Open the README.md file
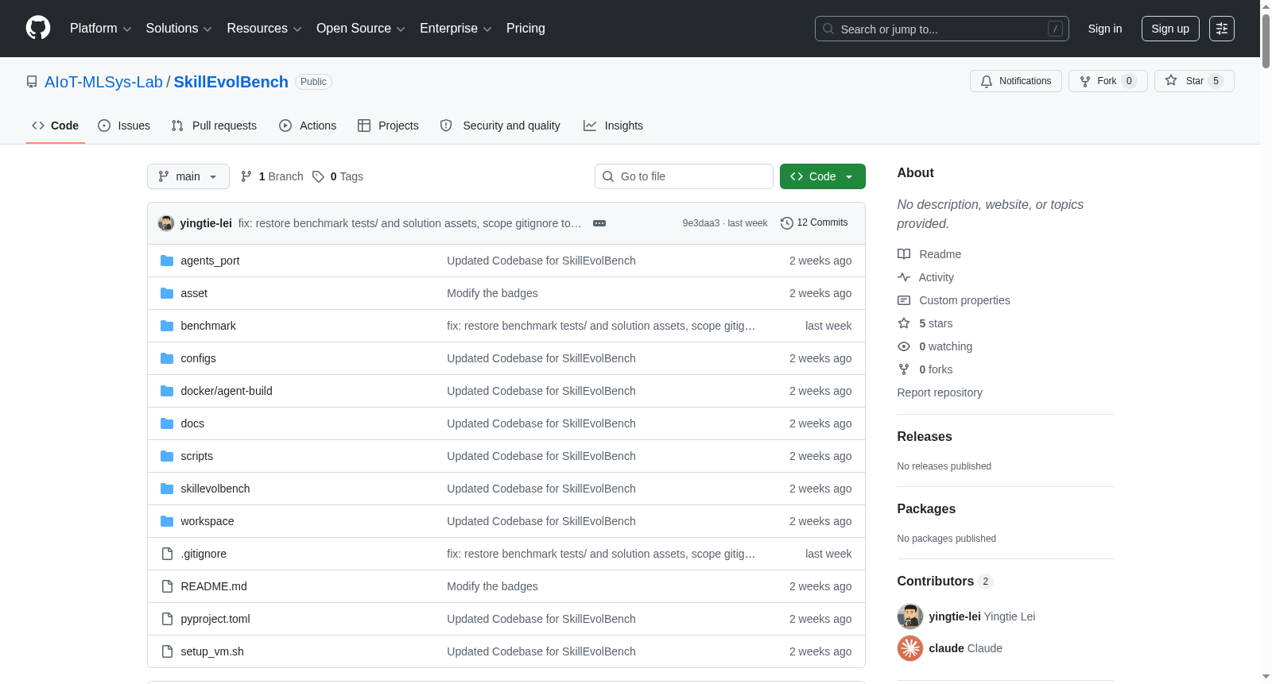Screen dimensions: 1272x684 tap(214, 586)
